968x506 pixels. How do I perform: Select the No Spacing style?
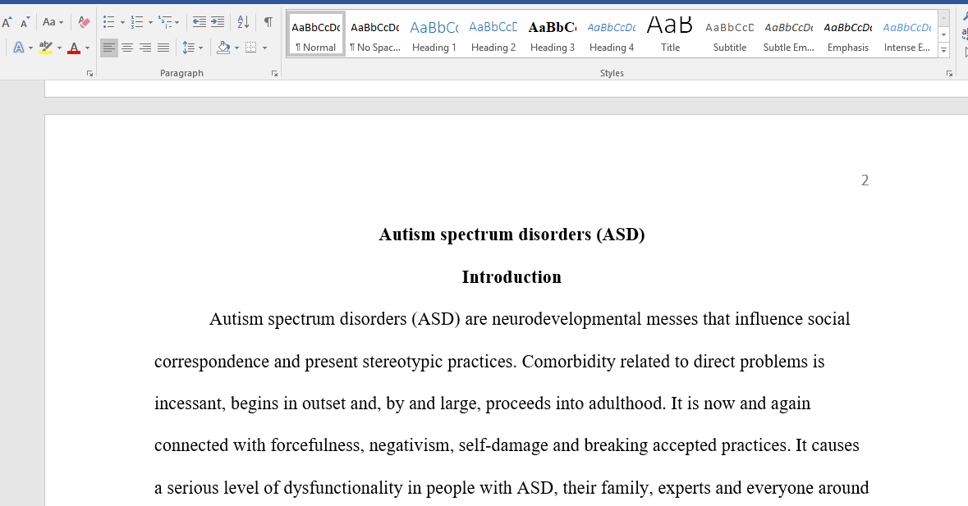click(374, 34)
